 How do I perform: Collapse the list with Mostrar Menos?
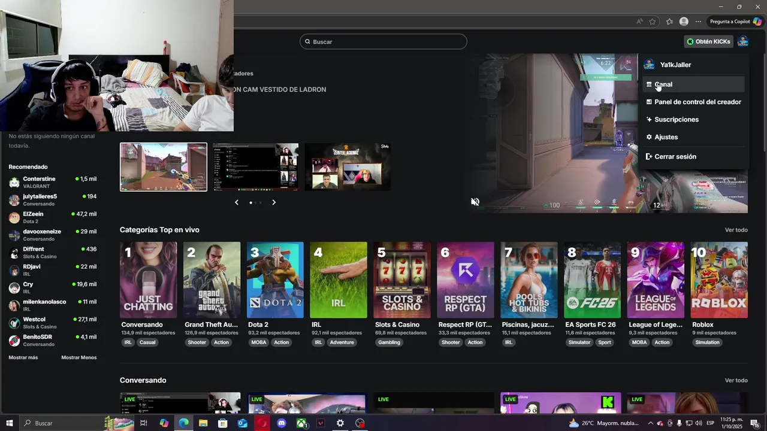coord(79,357)
